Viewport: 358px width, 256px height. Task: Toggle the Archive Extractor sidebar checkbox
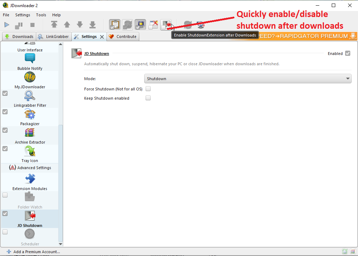[x=5, y=130]
